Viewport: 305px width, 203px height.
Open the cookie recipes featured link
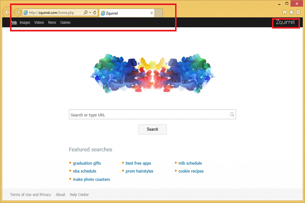click(191, 171)
